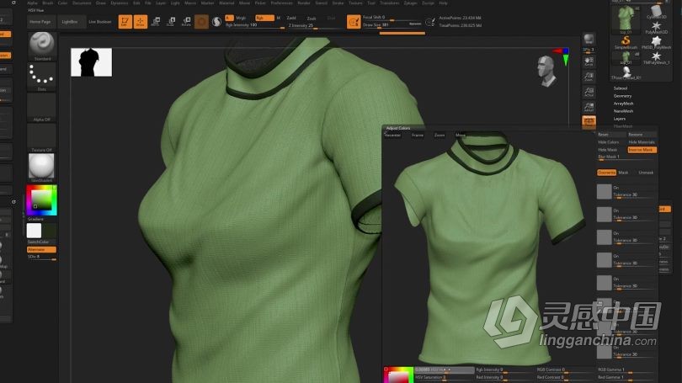Click the white main color swatch
Viewport: 682px width, 383px height.
tap(34, 231)
